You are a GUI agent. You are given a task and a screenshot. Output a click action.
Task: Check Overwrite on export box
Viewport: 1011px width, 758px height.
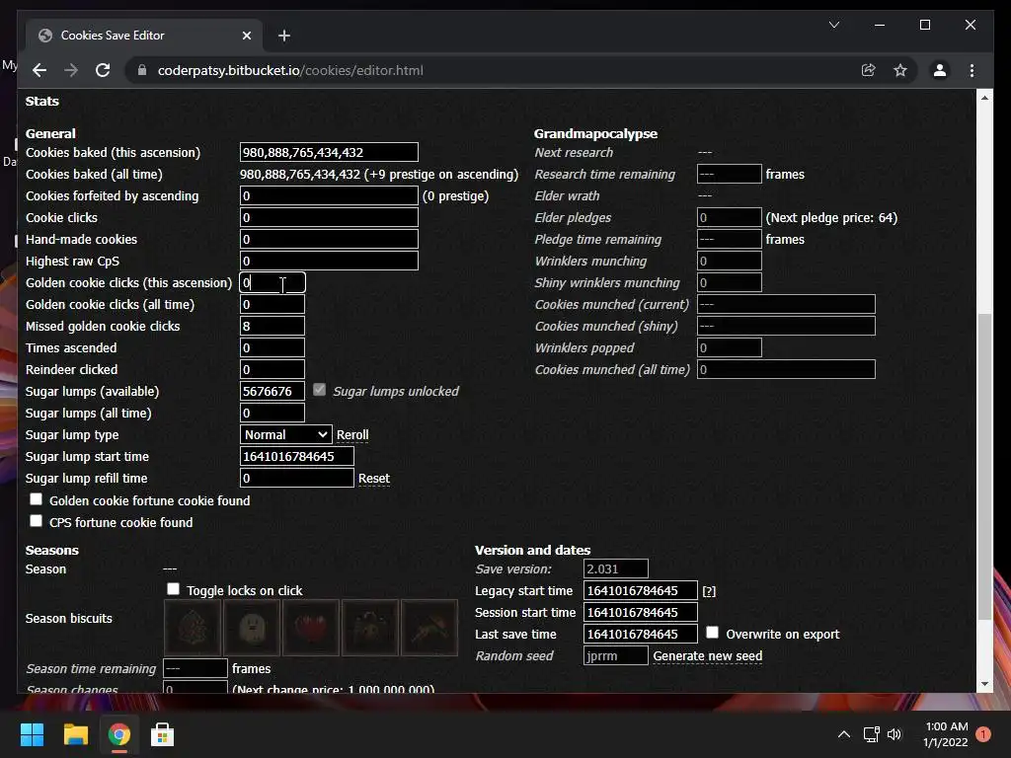(x=712, y=633)
